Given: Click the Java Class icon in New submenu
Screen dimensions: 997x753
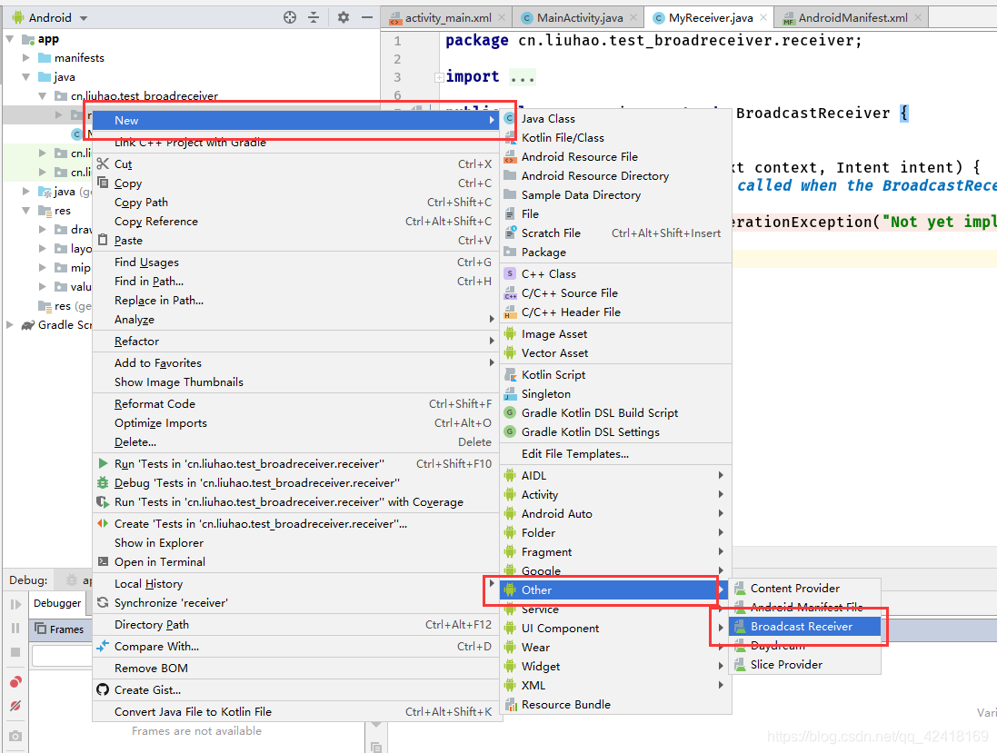Looking at the screenshot, I should pos(510,118).
